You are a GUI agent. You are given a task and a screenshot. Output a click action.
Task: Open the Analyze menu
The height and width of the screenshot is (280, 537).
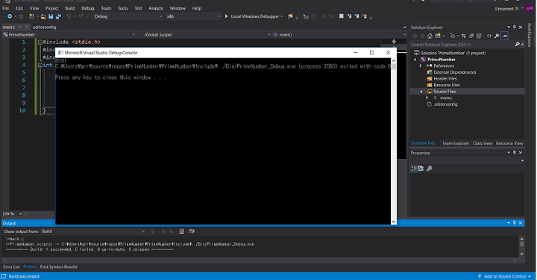click(156, 8)
